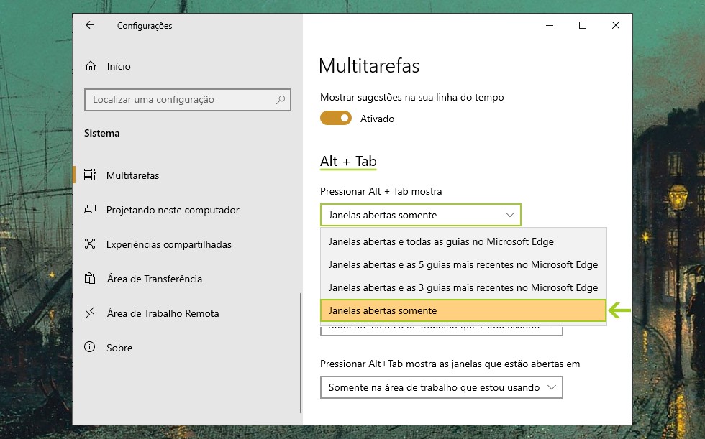Choose 3 most recent Edge tabs option
The width and height of the screenshot is (705, 439).
[463, 287]
